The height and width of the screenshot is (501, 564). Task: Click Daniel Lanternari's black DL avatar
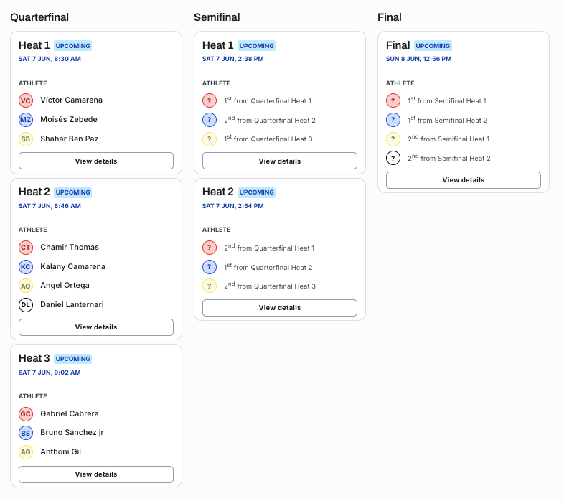(26, 305)
